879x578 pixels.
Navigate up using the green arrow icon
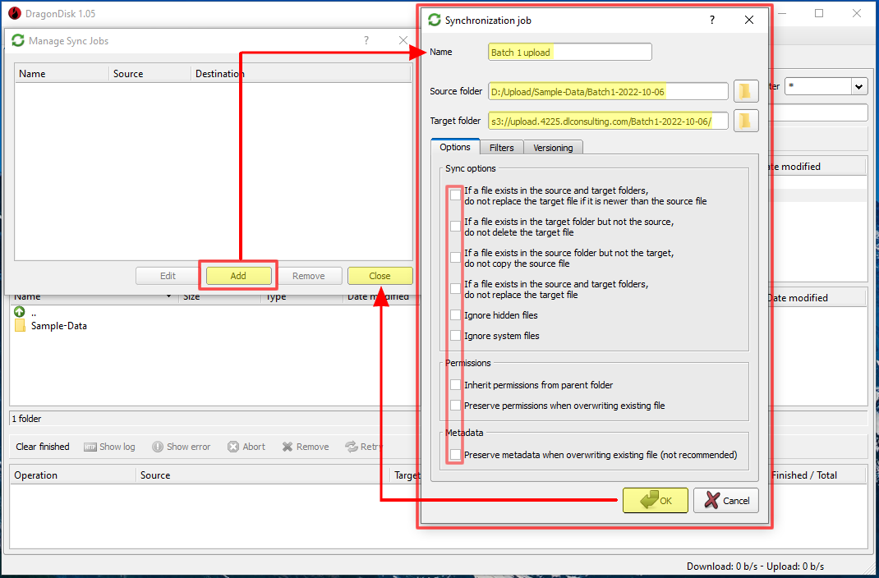[x=19, y=311]
